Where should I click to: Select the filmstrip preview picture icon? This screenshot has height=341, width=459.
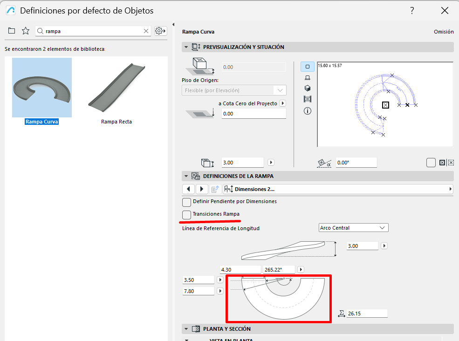pos(307,99)
